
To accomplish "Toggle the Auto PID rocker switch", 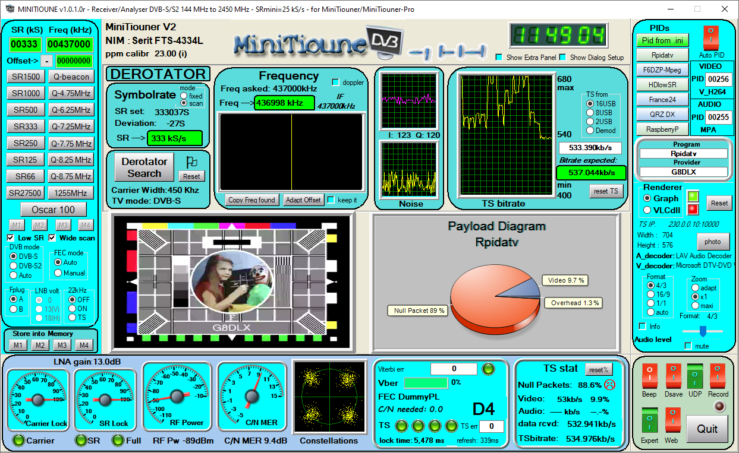I will 711,38.
